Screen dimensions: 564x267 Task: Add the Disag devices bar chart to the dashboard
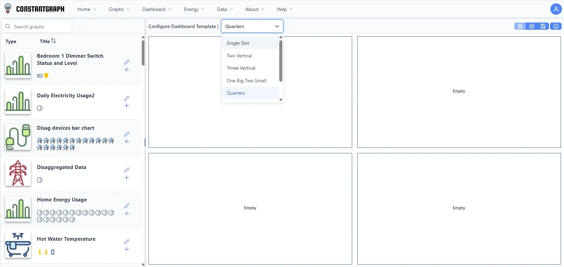click(127, 141)
